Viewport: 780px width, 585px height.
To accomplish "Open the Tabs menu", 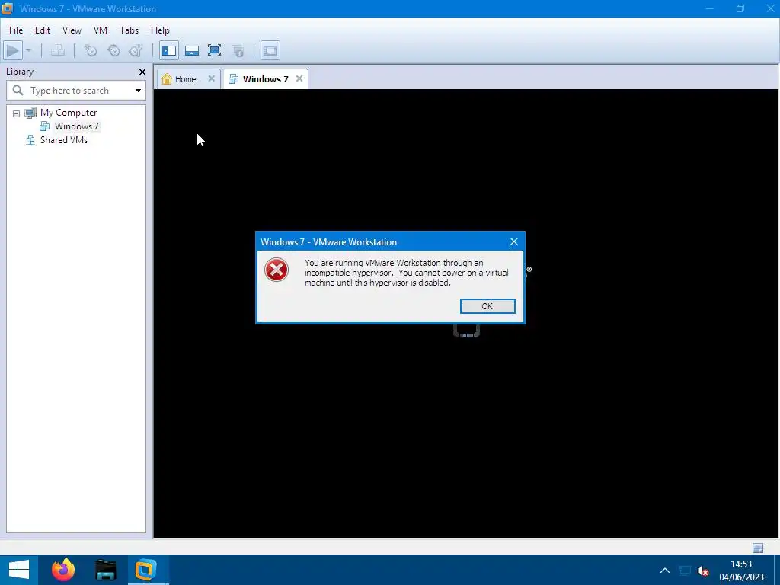I will (x=129, y=30).
